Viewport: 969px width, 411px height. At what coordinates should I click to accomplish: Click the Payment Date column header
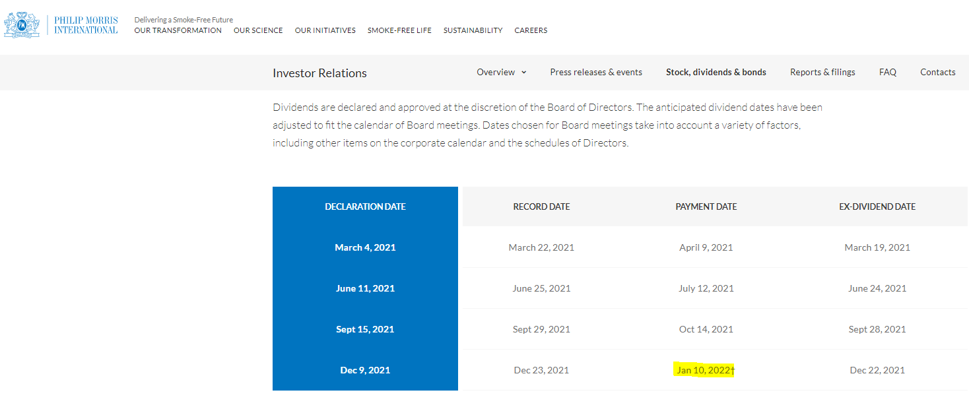point(706,206)
